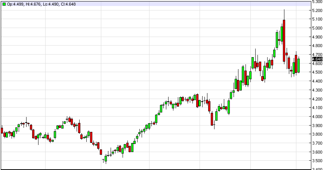
Task: Click the 5.200 price axis label
Action: [317, 10]
